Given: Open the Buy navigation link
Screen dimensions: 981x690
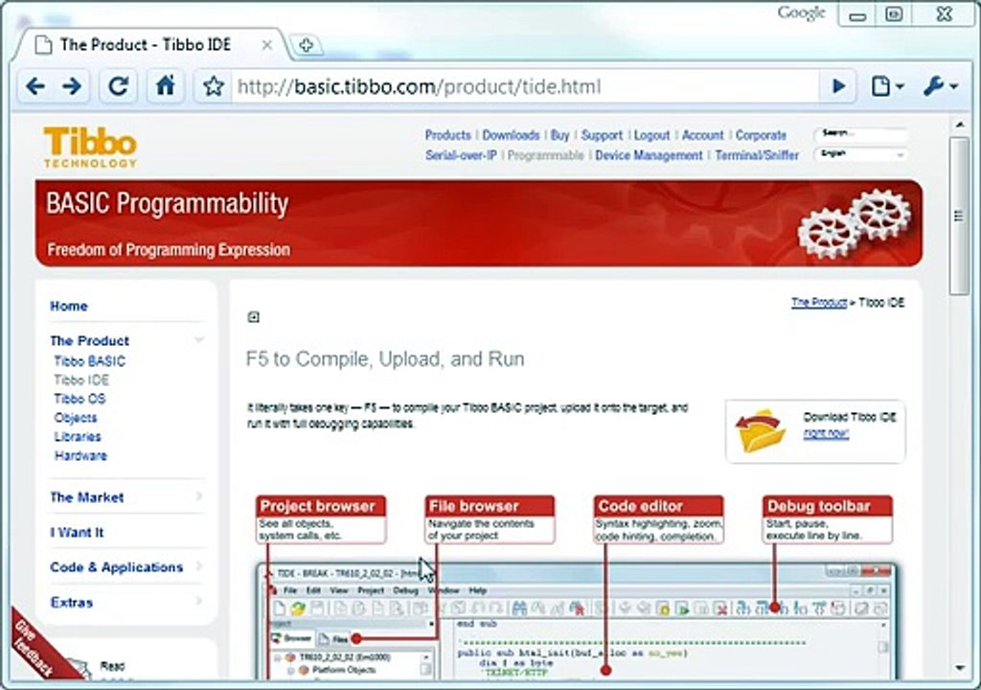Looking at the screenshot, I should (559, 135).
